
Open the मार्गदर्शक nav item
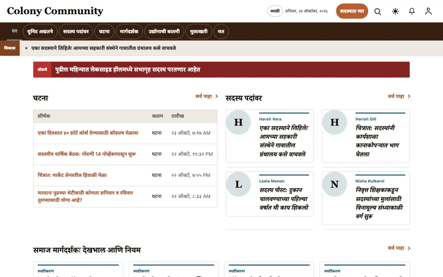coord(129,32)
